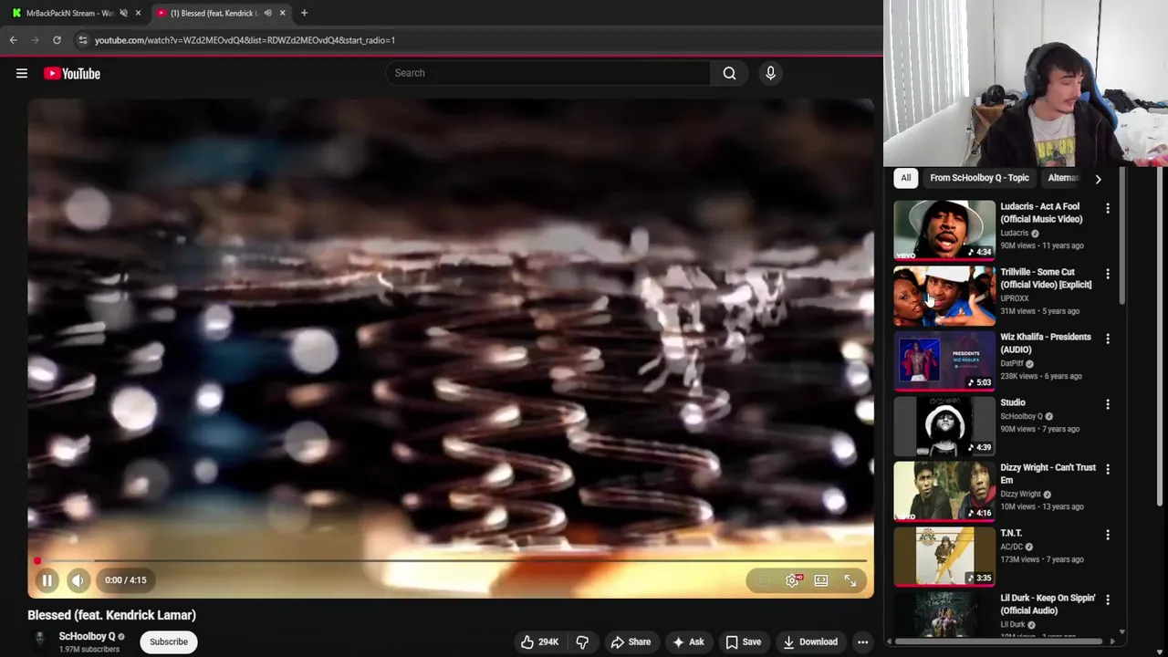The width and height of the screenshot is (1168, 657).
Task: Go forward in browser history
Action: pos(35,40)
